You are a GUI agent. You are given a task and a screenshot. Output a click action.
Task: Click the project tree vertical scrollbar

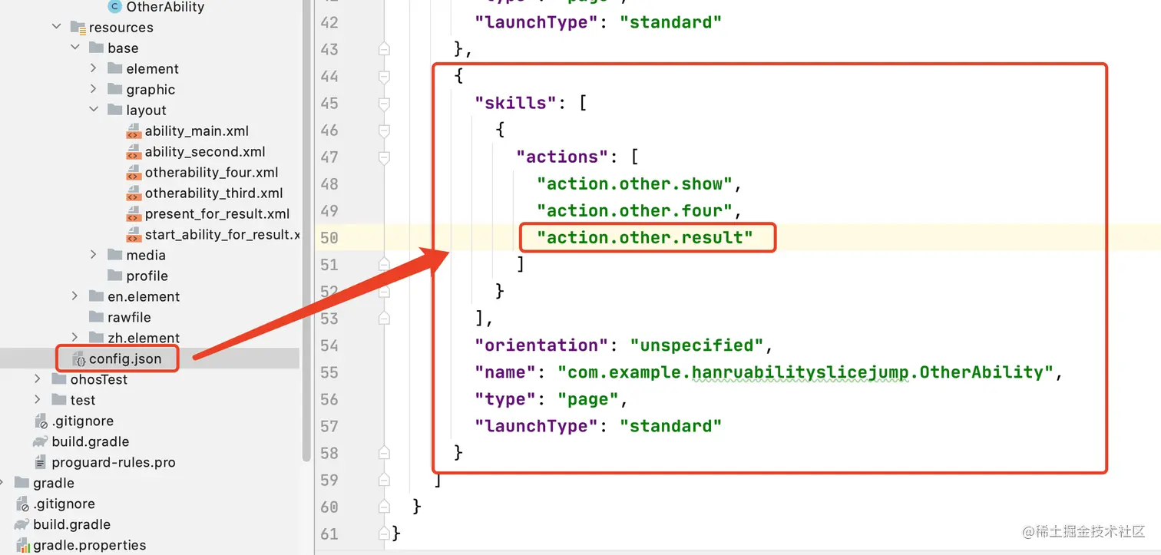click(306, 230)
